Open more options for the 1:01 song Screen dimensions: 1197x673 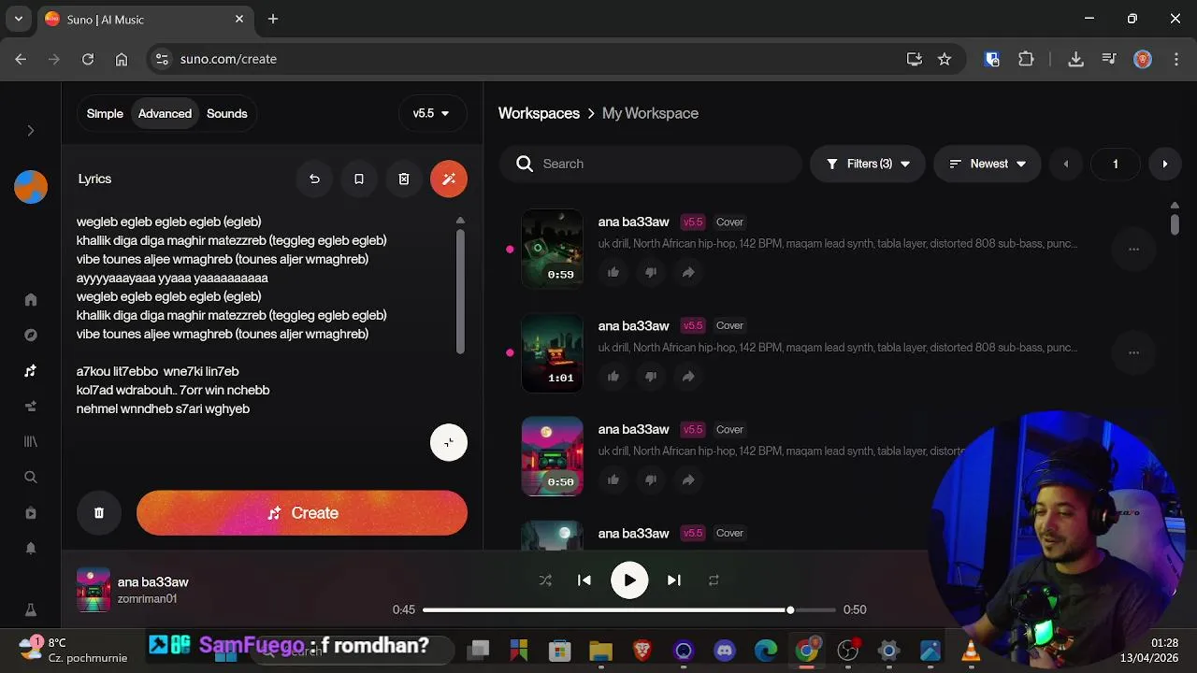point(1133,353)
